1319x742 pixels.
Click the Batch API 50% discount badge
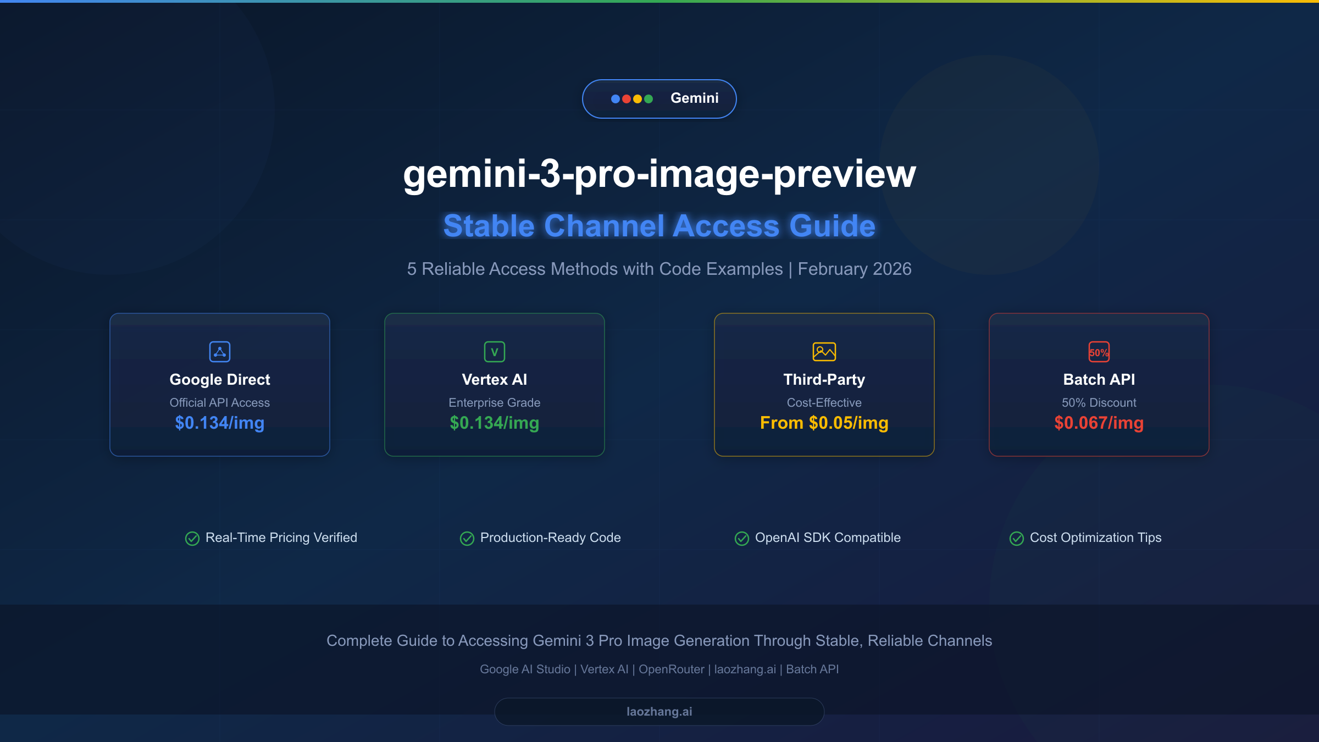tap(1099, 352)
